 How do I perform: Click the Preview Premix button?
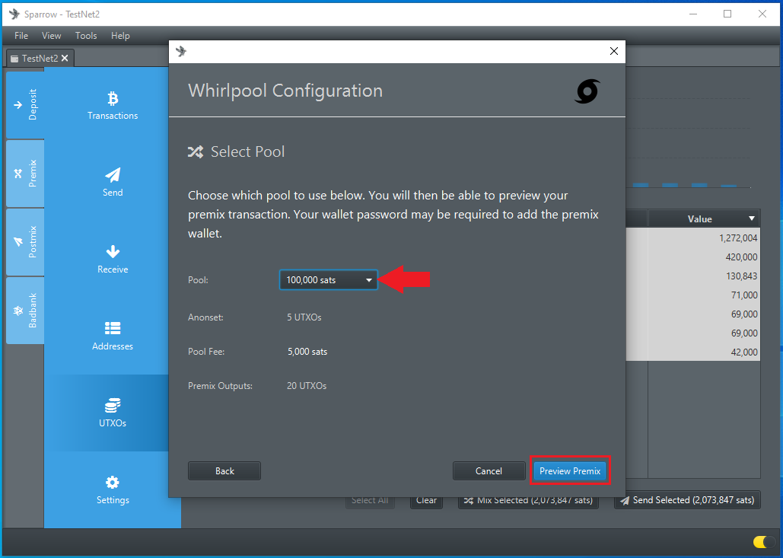570,471
